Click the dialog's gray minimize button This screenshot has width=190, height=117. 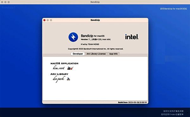point(48,20)
